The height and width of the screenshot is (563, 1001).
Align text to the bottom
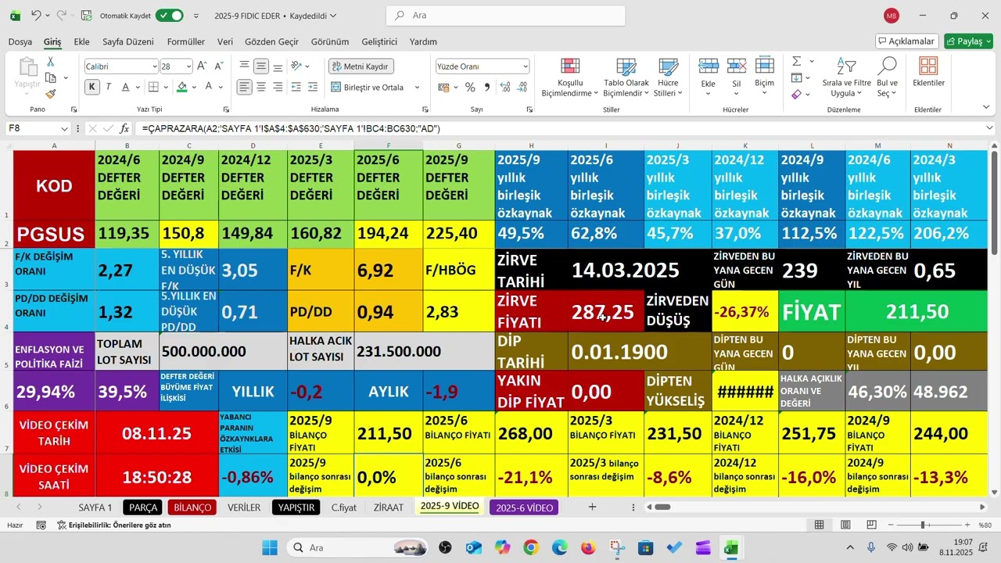(x=278, y=66)
